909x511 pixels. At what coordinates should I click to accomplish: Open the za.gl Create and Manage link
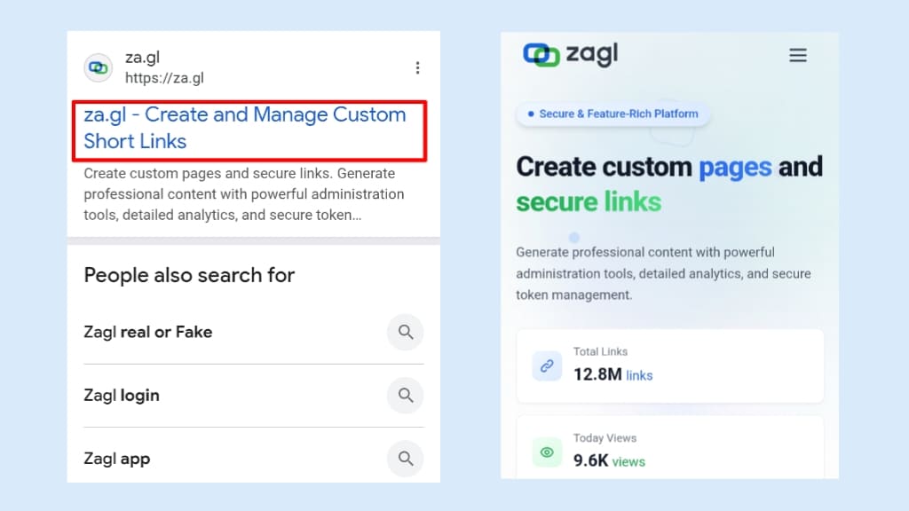244,128
